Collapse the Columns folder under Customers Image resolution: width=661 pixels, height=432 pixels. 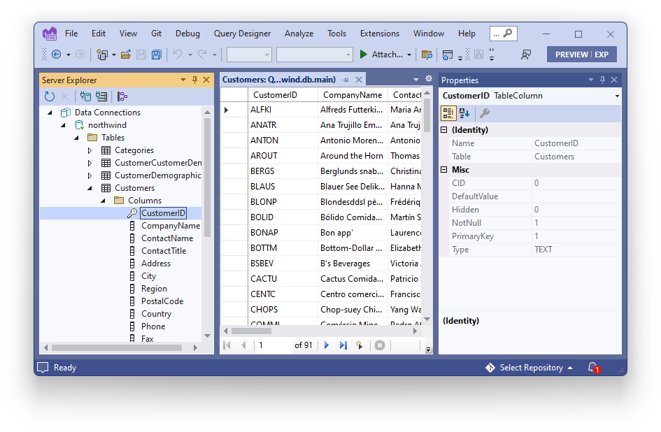point(103,200)
